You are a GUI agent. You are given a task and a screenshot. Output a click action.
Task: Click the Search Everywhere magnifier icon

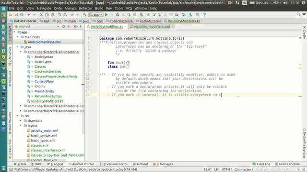pos(298,14)
